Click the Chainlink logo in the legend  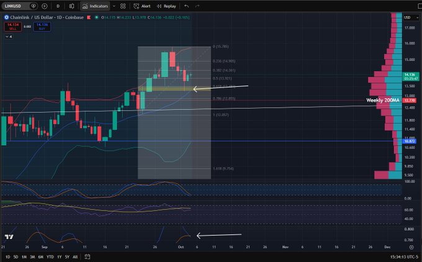(x=6, y=17)
